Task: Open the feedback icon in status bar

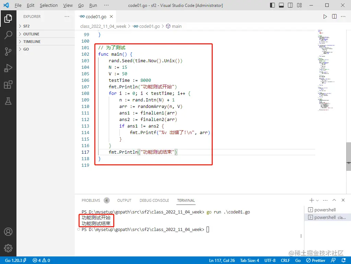Action: [333, 261]
